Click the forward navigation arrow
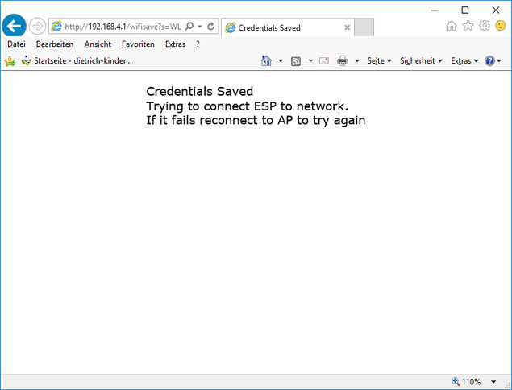The width and height of the screenshot is (512, 390). (x=37, y=26)
